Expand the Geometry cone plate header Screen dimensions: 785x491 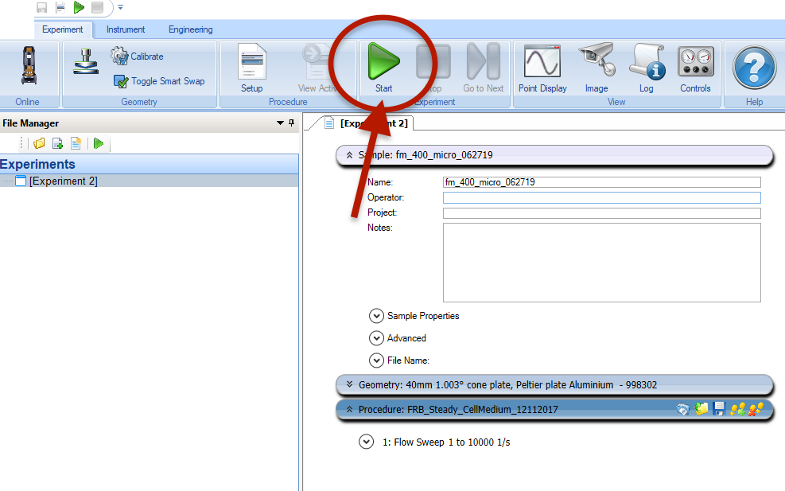click(x=349, y=385)
